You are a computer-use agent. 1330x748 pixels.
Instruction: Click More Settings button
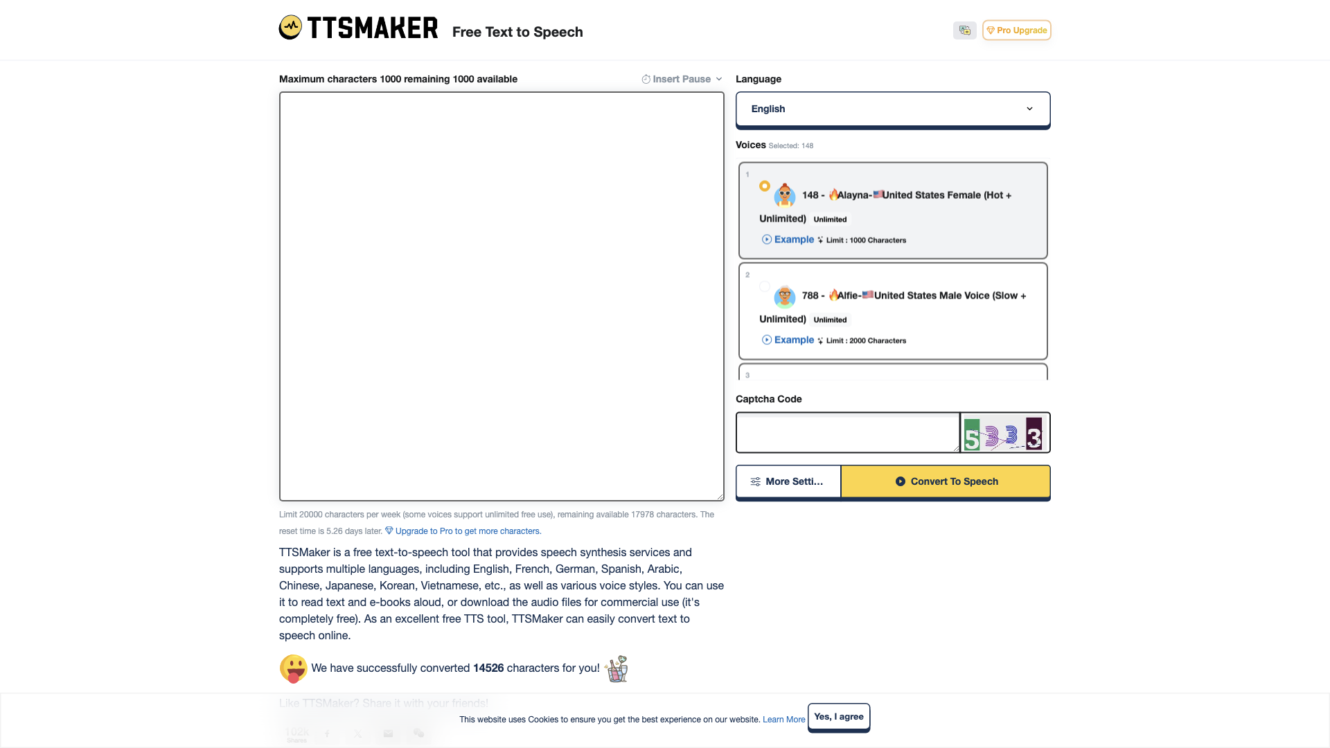pos(788,481)
